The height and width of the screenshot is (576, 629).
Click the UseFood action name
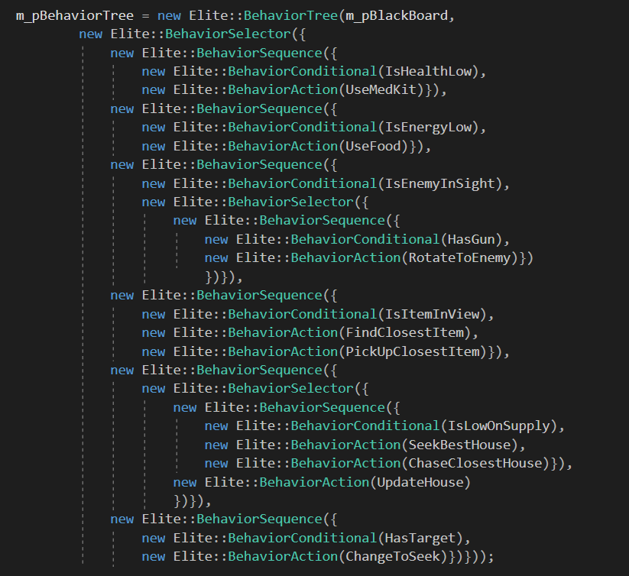[x=373, y=146]
